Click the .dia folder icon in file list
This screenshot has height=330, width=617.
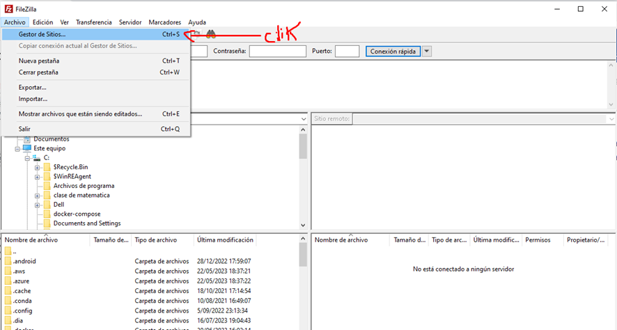click(x=8, y=320)
